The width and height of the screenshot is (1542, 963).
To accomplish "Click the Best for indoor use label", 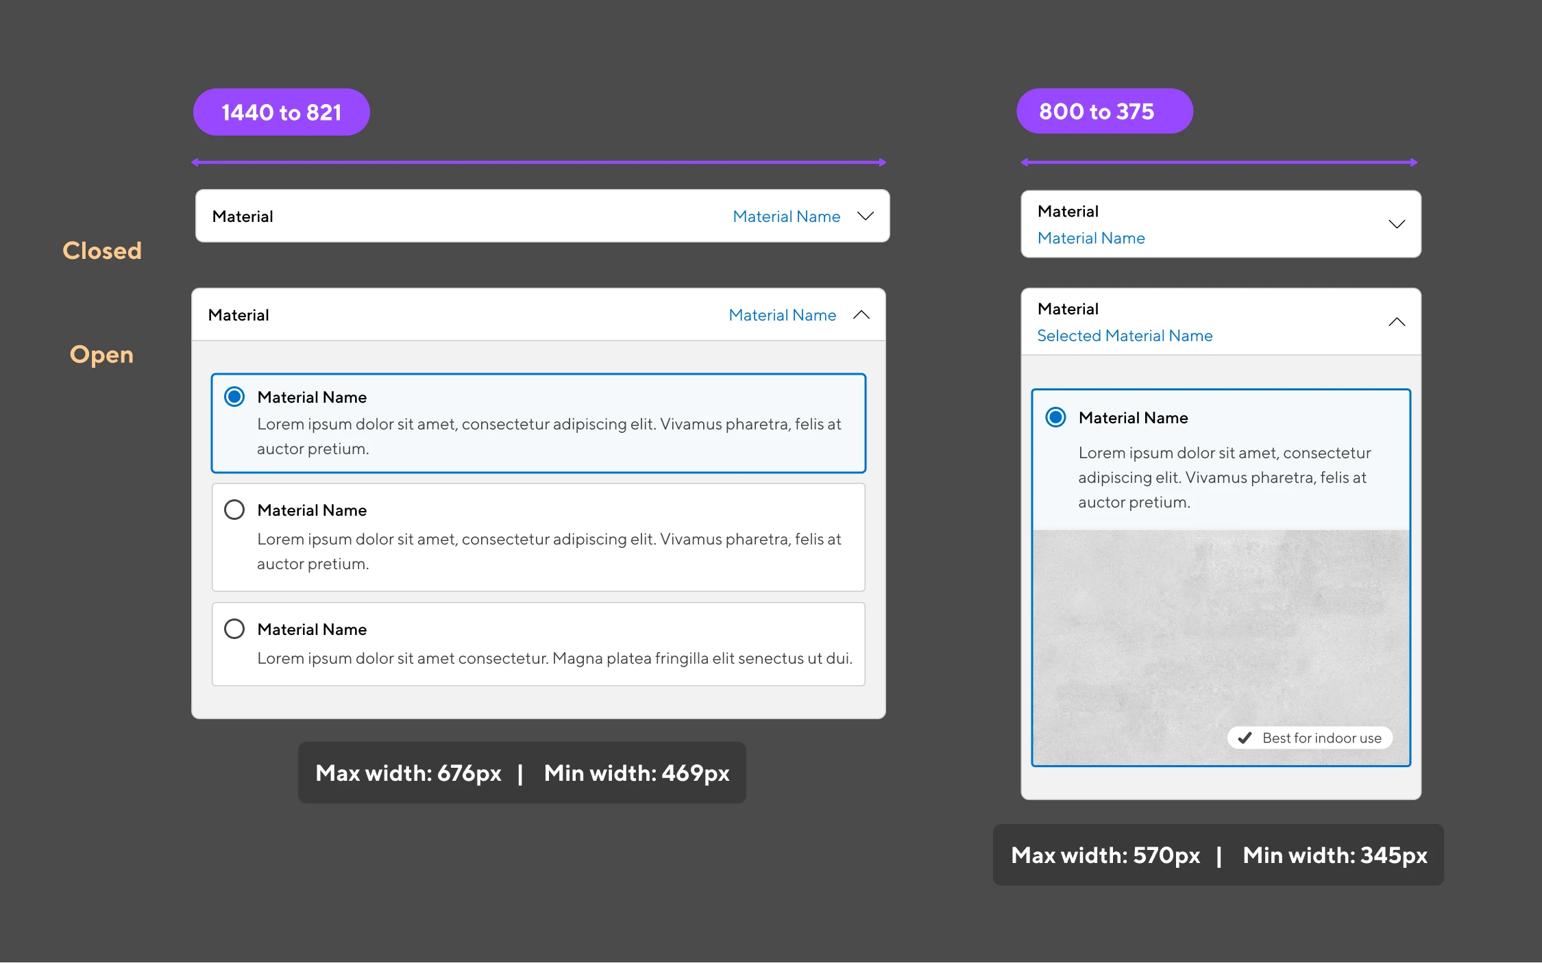I will [x=1321, y=738].
